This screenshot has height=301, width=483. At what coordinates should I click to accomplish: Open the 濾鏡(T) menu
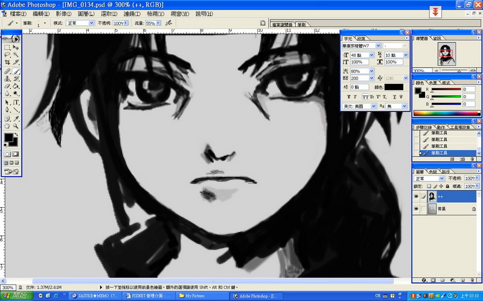coord(132,14)
